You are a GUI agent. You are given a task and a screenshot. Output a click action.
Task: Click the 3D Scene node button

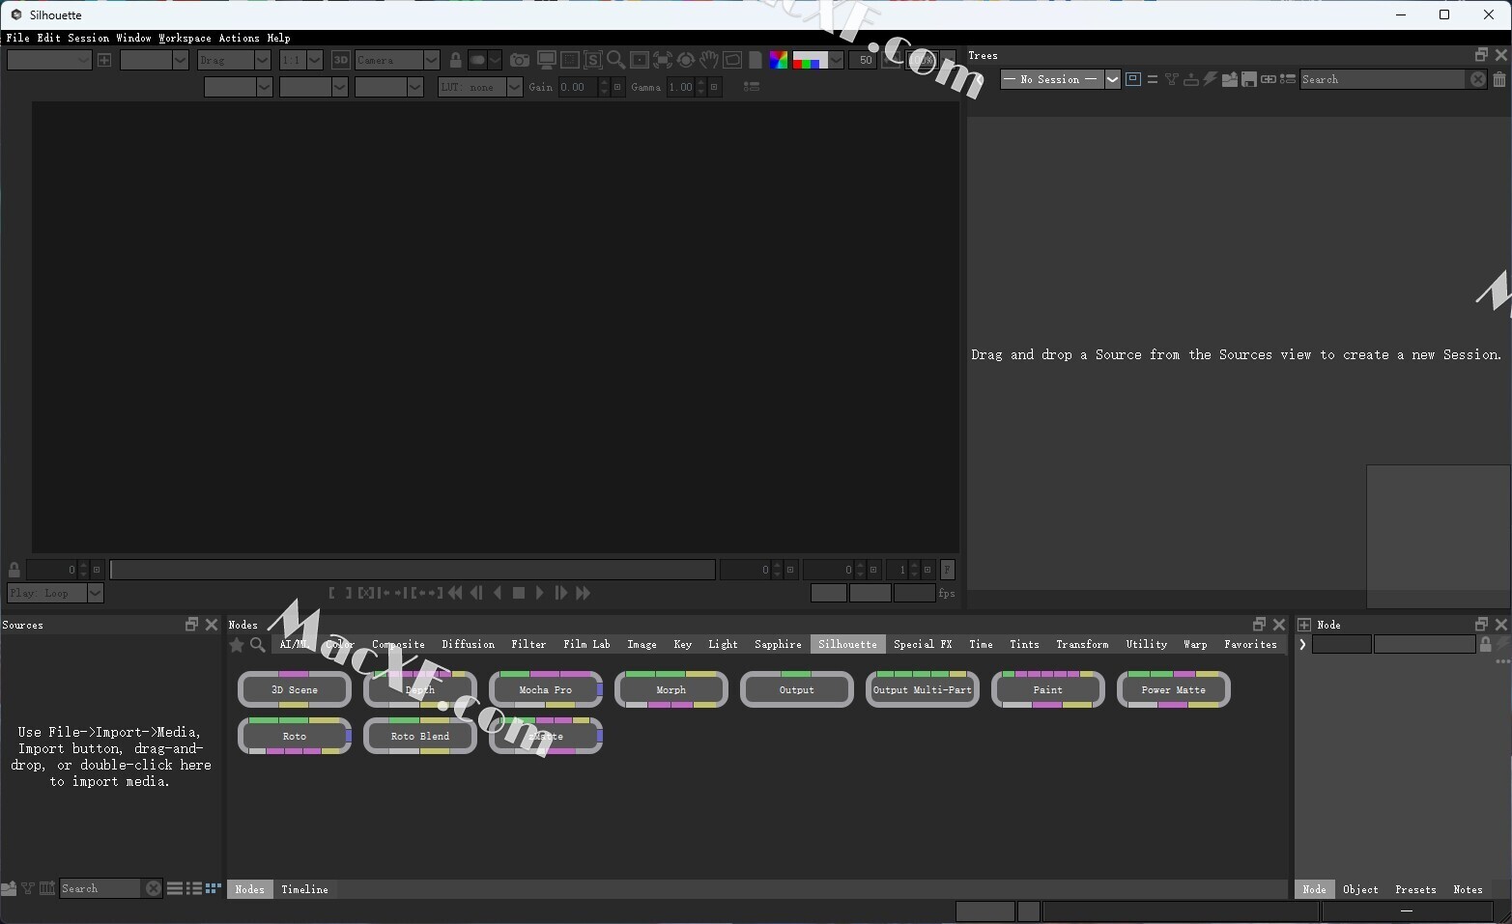[x=295, y=689]
